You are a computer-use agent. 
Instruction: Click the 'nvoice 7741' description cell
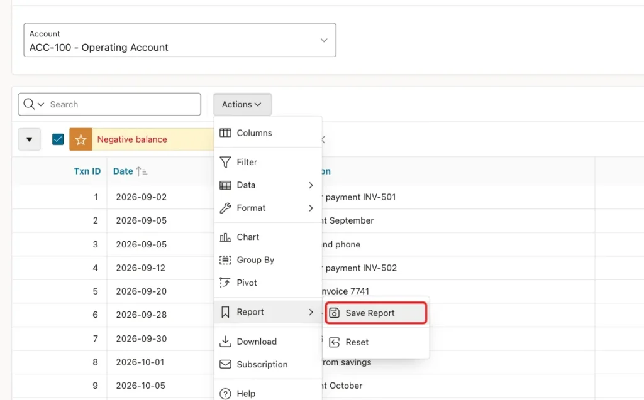(x=345, y=291)
